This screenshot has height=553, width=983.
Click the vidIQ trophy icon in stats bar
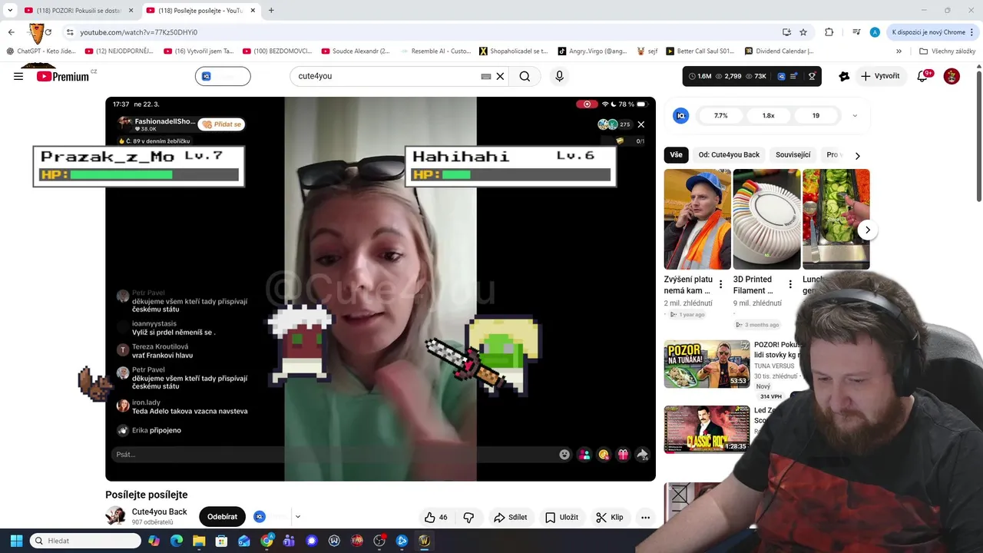coord(812,76)
